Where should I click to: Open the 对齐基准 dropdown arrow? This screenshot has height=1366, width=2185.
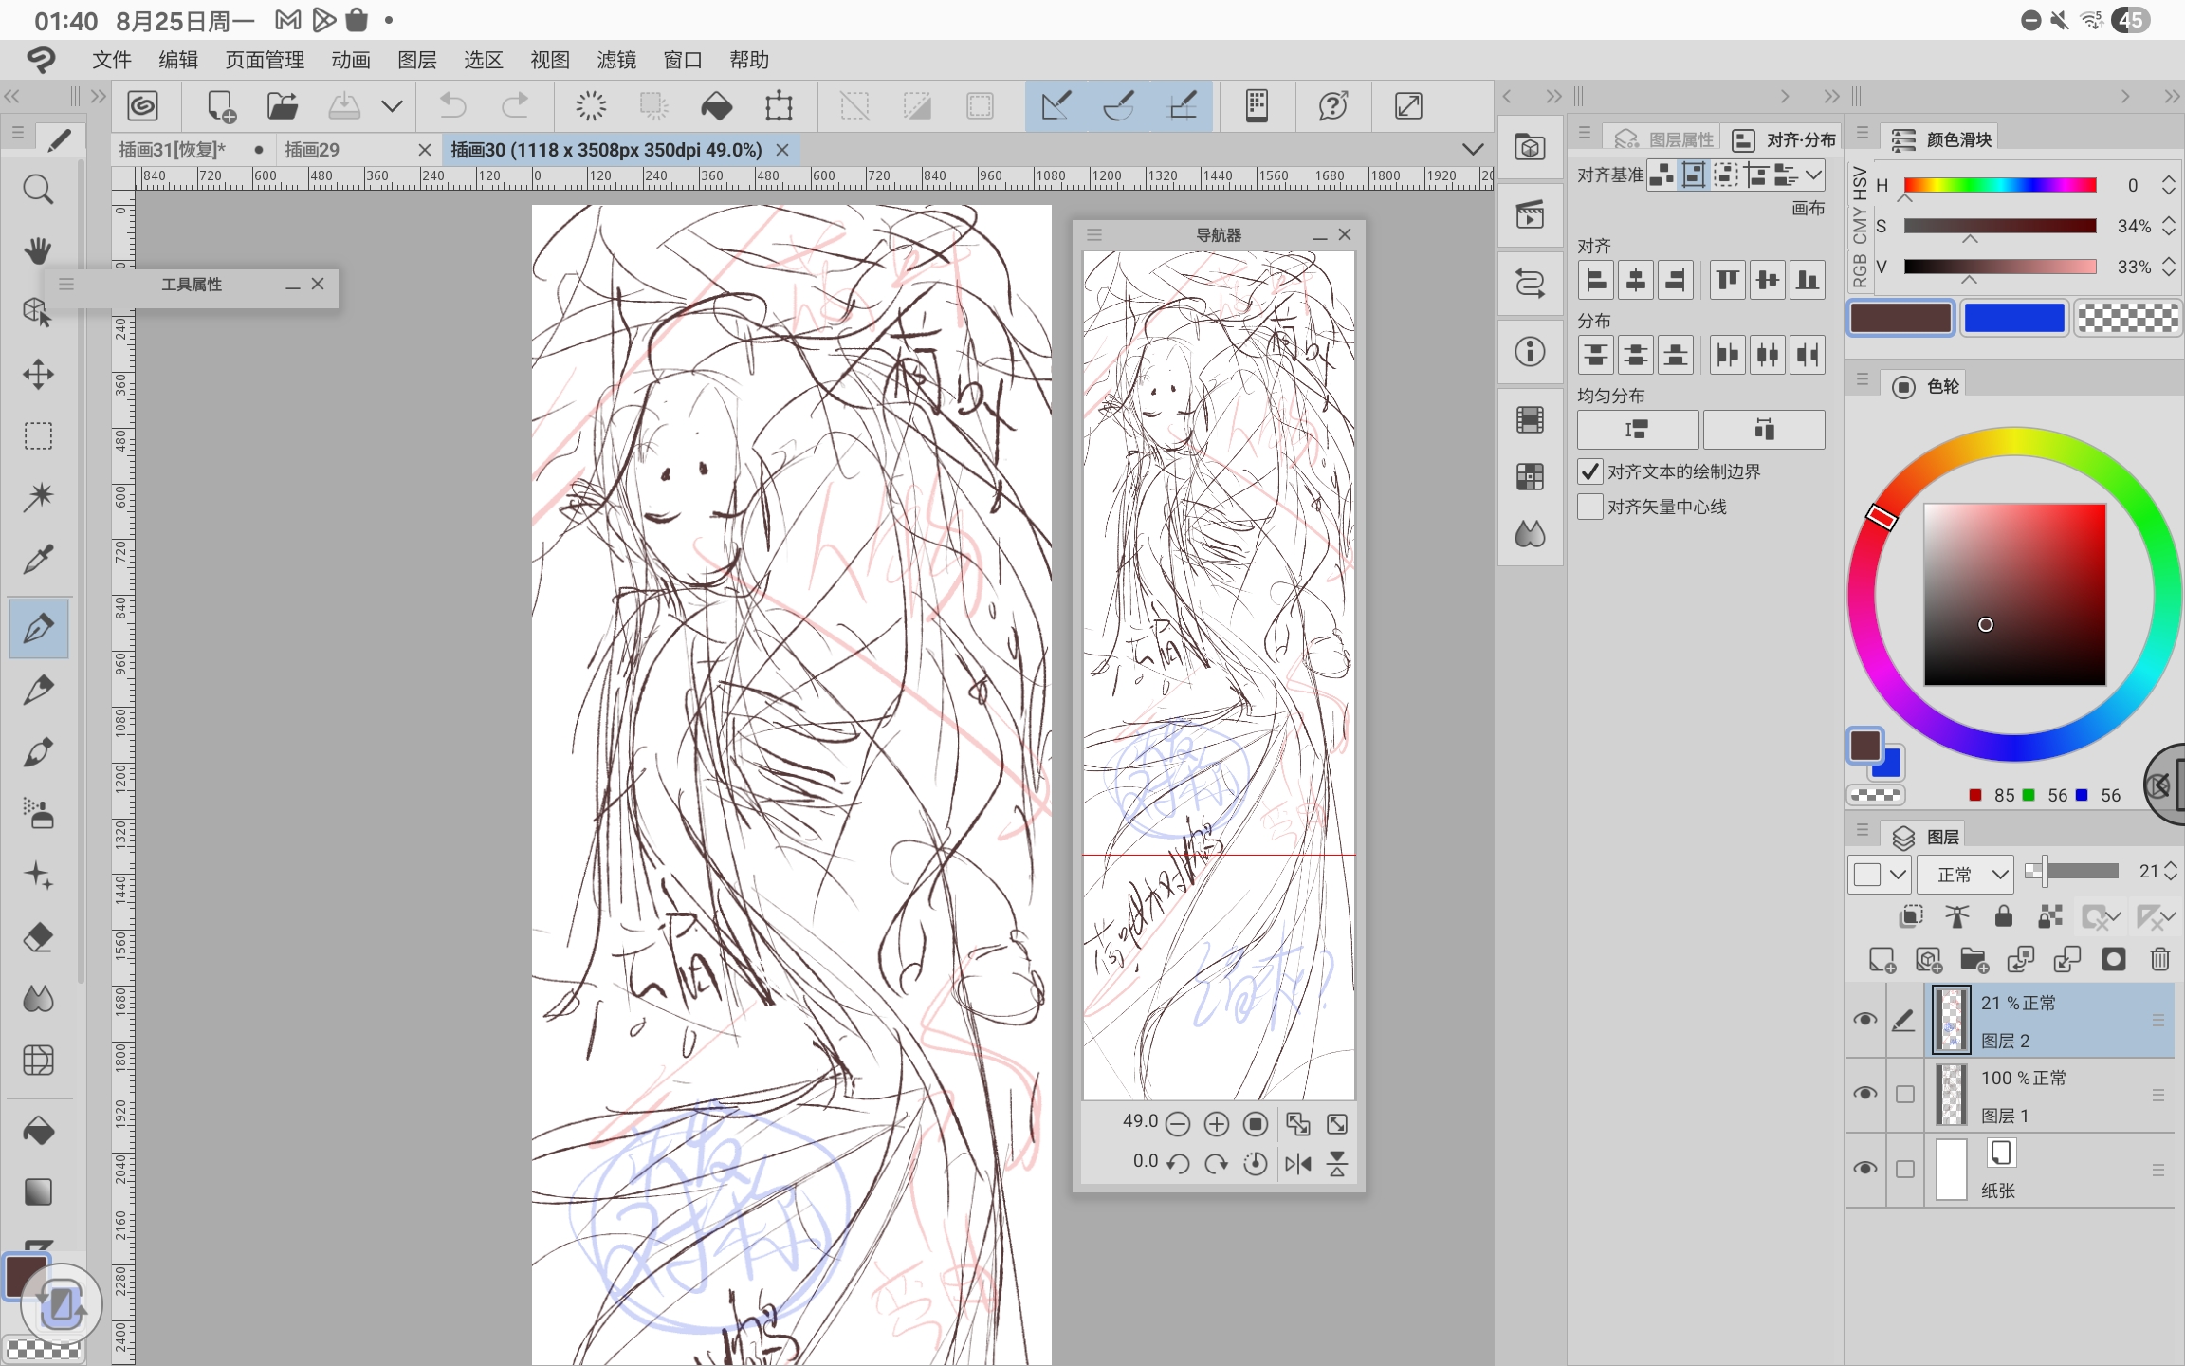(1813, 175)
